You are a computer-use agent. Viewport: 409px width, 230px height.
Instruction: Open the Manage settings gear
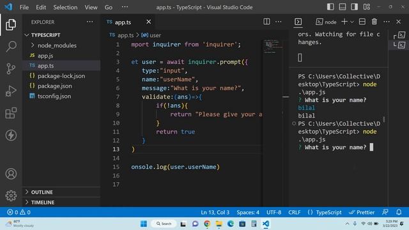[11, 195]
